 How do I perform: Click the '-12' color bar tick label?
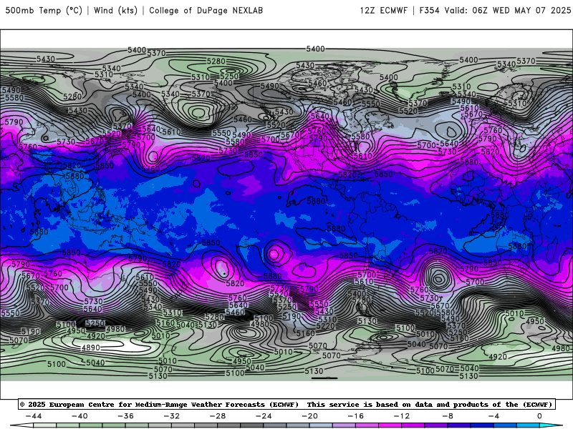tap(402, 416)
